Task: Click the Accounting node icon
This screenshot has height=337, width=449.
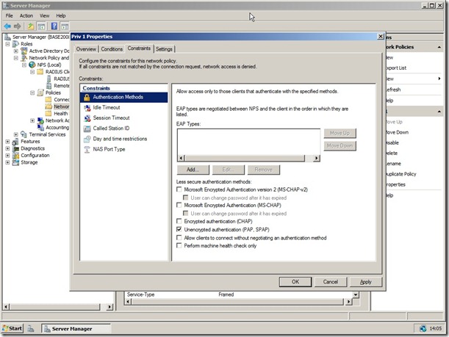Action: [x=40, y=128]
